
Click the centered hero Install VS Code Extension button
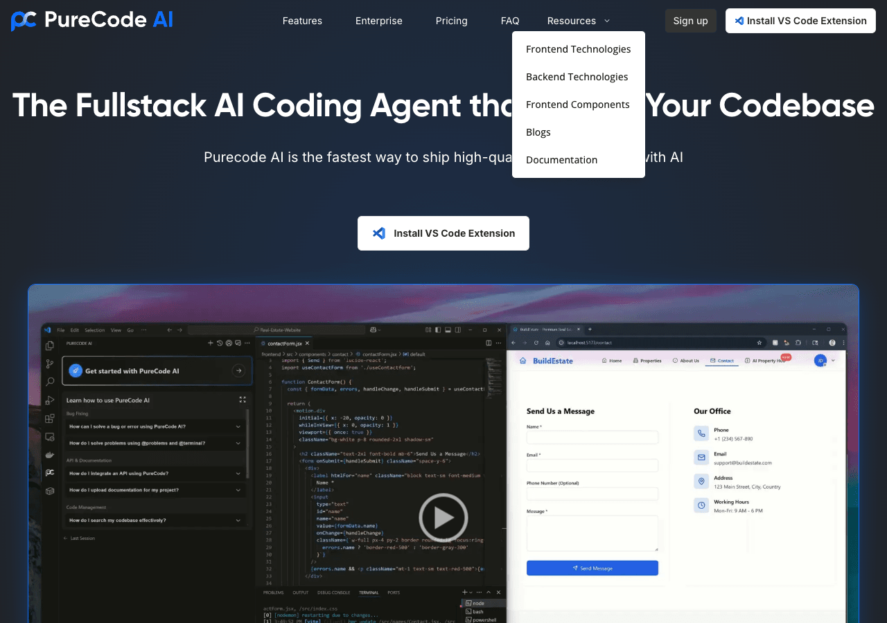[443, 233]
